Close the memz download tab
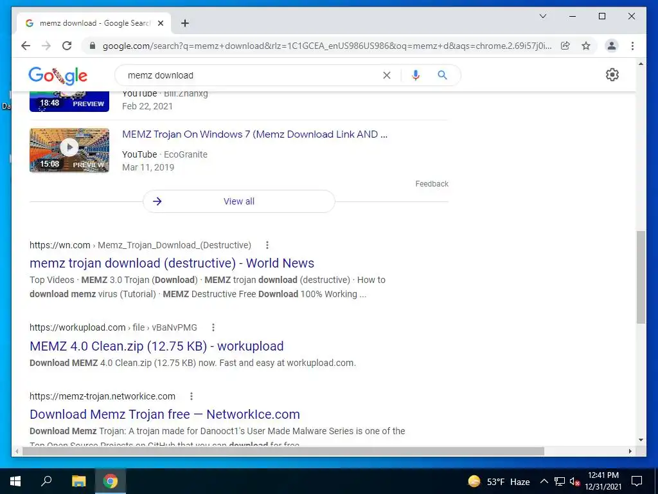The width and height of the screenshot is (658, 494). (160, 23)
